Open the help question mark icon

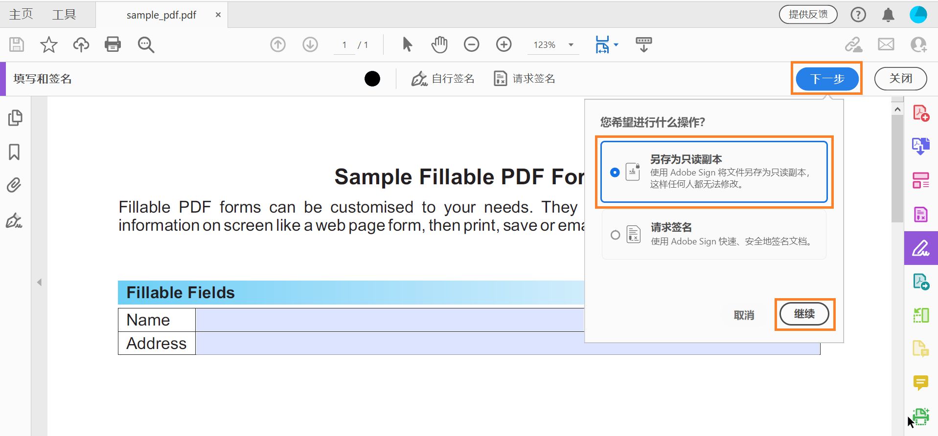pyautogui.click(x=858, y=15)
